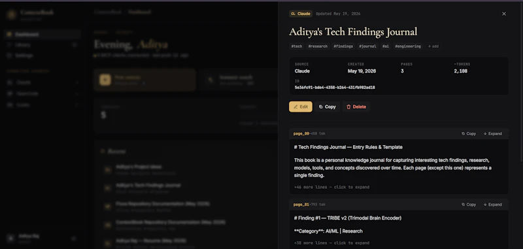
Task: Click the Source value Claude
Action: pyautogui.click(x=302, y=71)
